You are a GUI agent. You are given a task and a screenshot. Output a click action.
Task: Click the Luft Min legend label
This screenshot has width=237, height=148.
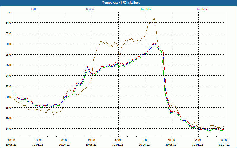coord(146,9)
